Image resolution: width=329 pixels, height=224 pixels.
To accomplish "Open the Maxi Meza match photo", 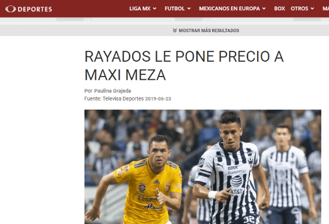I will [203, 167].
